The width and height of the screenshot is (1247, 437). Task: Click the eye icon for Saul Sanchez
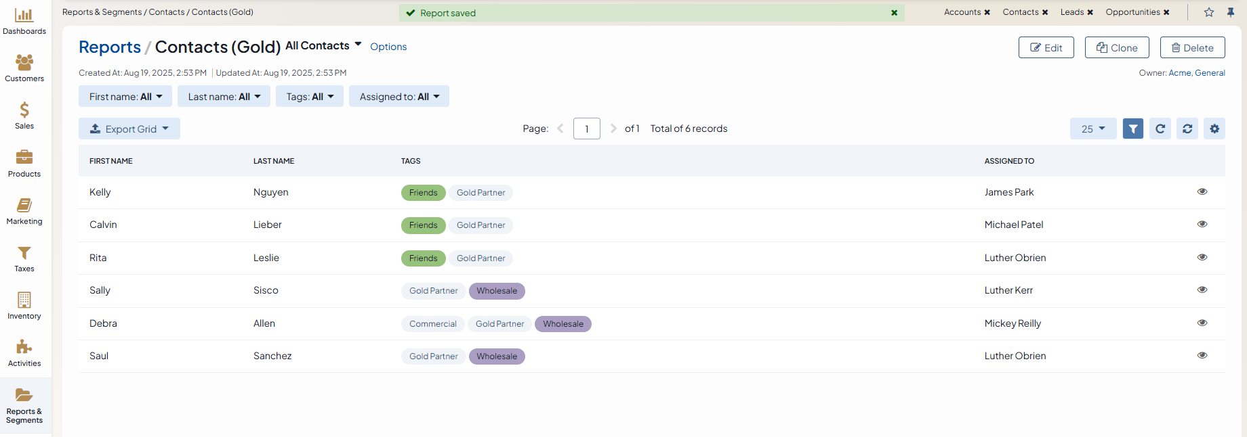click(1202, 355)
